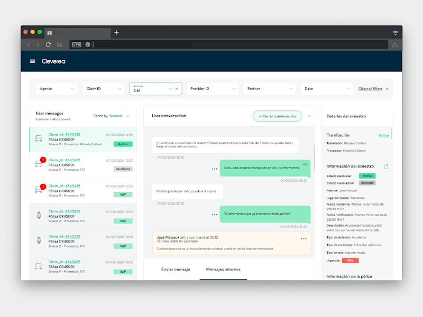Open options dots for the Te informamos message
423x317 pixels.
pyautogui.click(x=215, y=215)
